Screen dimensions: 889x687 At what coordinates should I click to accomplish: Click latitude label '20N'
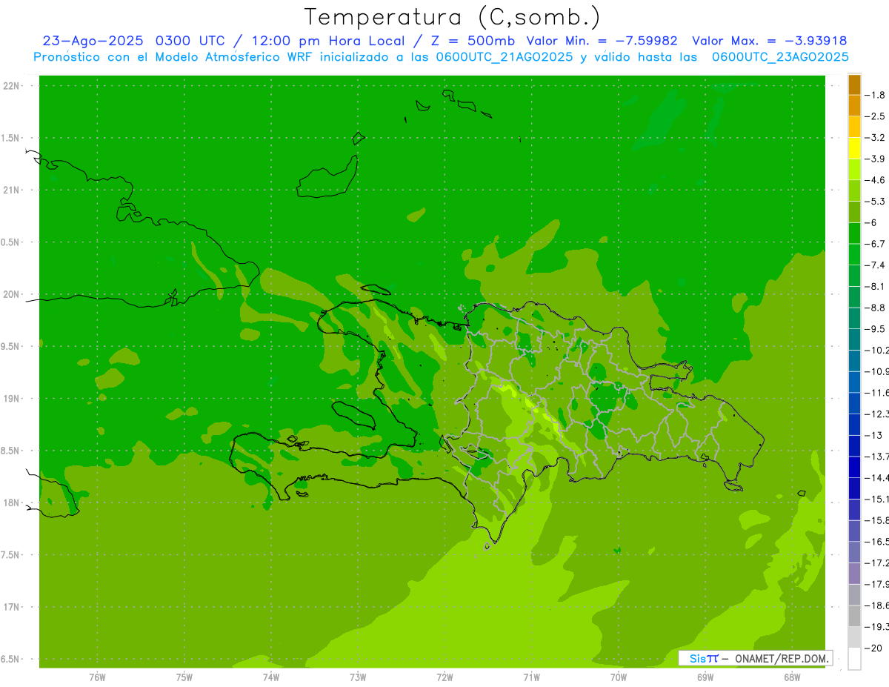click(13, 294)
